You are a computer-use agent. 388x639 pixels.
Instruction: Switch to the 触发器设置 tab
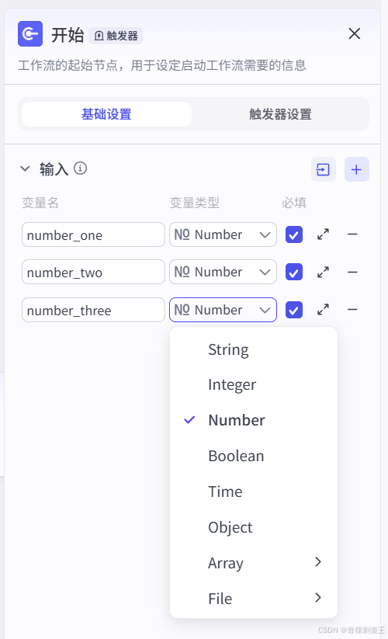(280, 114)
